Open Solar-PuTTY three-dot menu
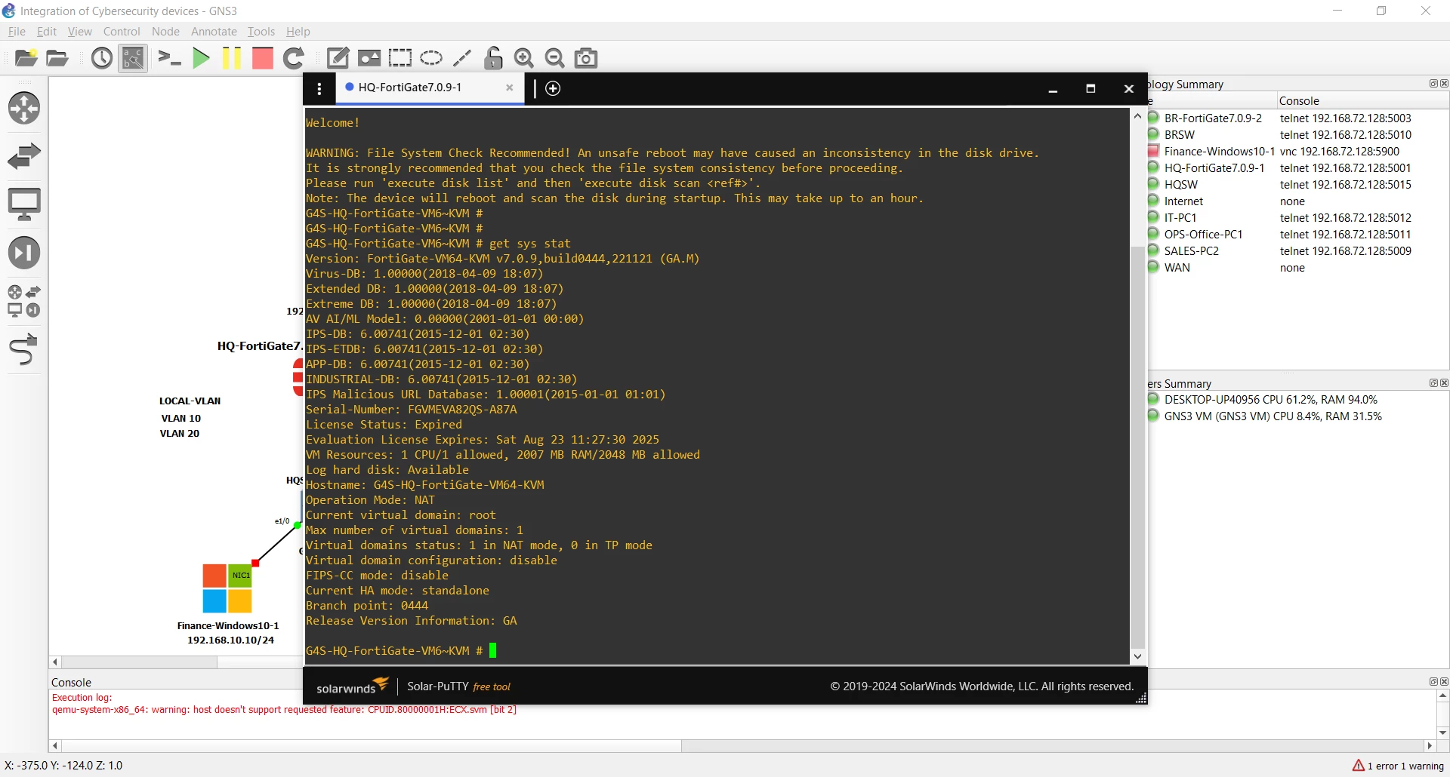1450x777 pixels. pos(319,89)
